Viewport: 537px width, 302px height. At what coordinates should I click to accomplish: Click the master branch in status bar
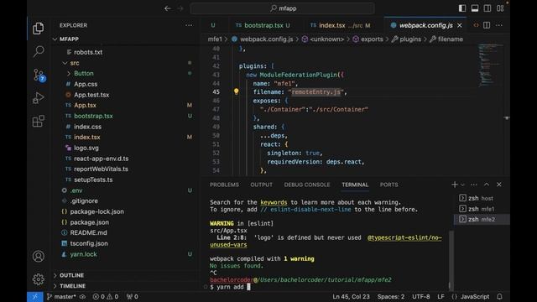coord(61,296)
